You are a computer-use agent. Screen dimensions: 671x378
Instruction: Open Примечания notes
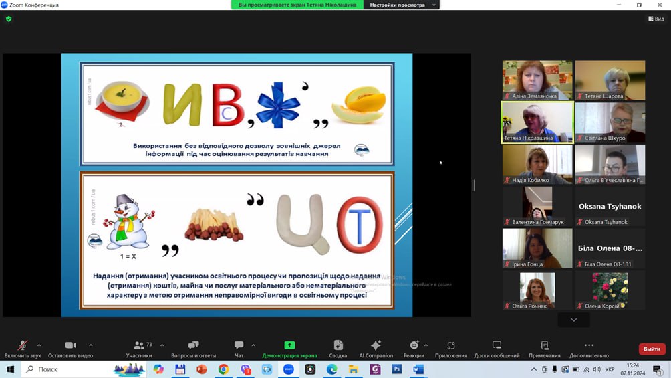(544, 349)
